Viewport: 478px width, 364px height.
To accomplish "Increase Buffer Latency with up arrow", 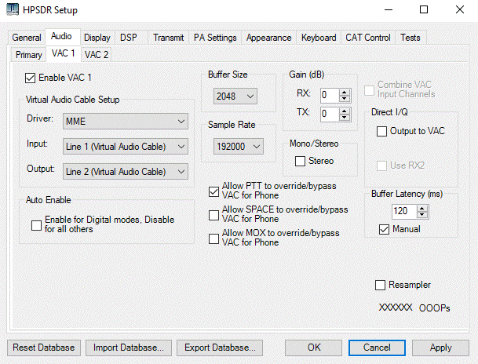I will click(422, 209).
